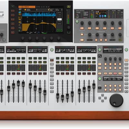
Task: Click last knob in top row of top-right knob panel
Action: click(x=120, y=23)
